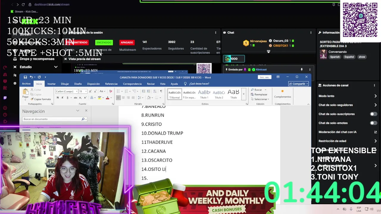Screen dimensions: 381x214
Task: Show paragraph marks (pilcrow icon)
Action: tap(161, 91)
